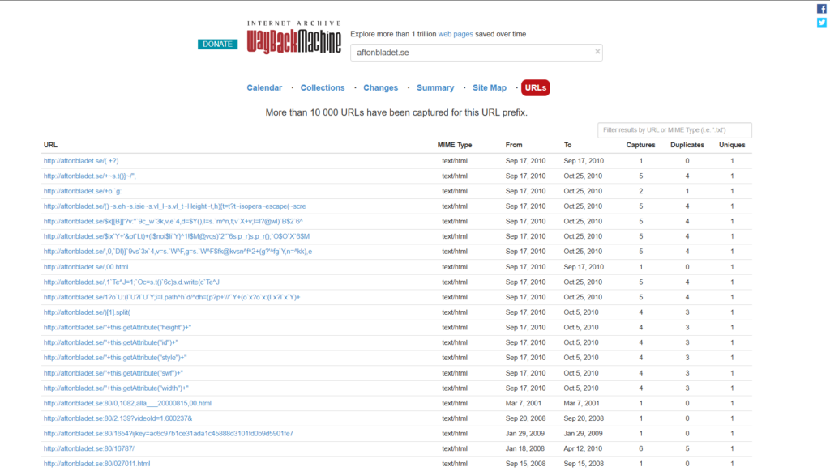The width and height of the screenshot is (830, 471).
Task: Open the aftonbladet.se:80/027011.html link
Action: [x=97, y=464]
